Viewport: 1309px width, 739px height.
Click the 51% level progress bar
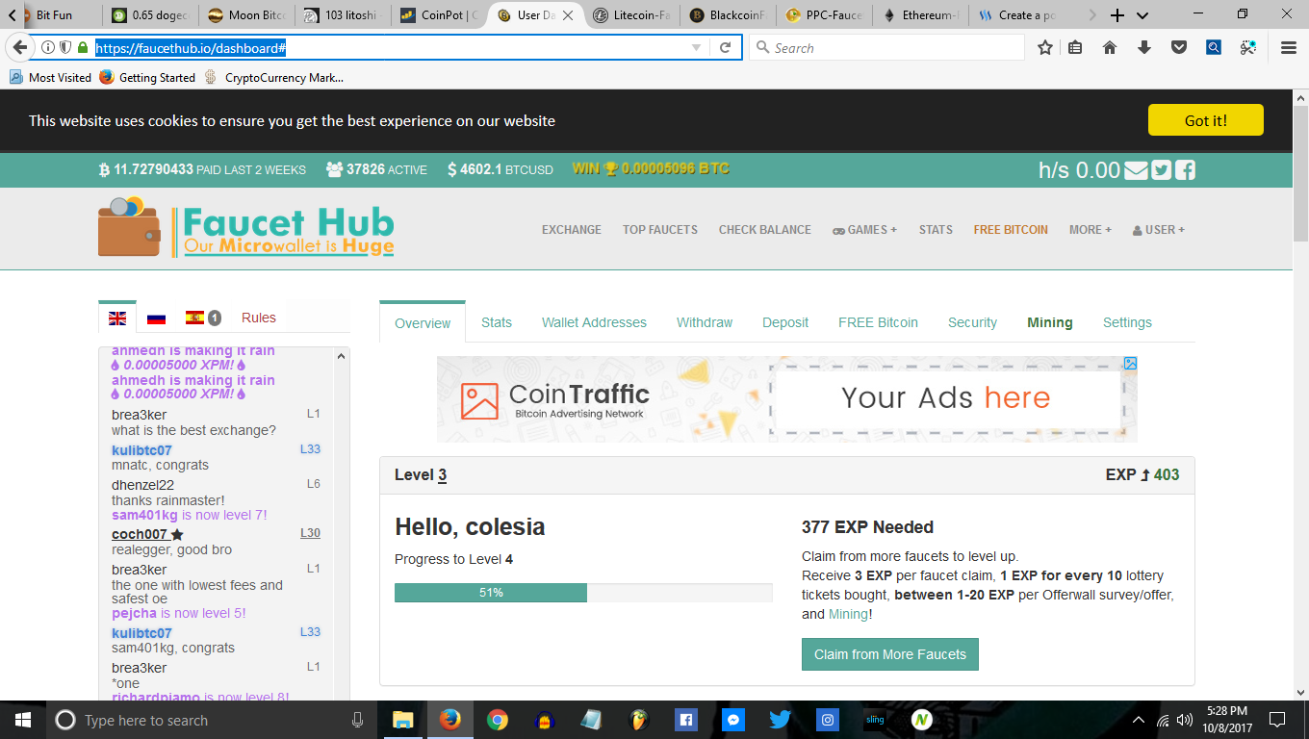click(583, 593)
